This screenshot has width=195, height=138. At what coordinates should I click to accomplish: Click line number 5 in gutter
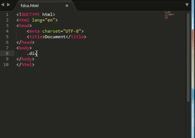tap(7, 37)
